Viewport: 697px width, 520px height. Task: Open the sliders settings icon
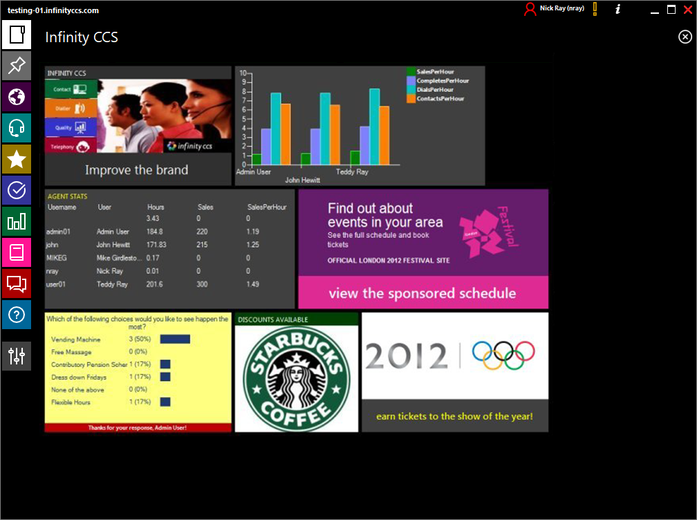(x=17, y=356)
